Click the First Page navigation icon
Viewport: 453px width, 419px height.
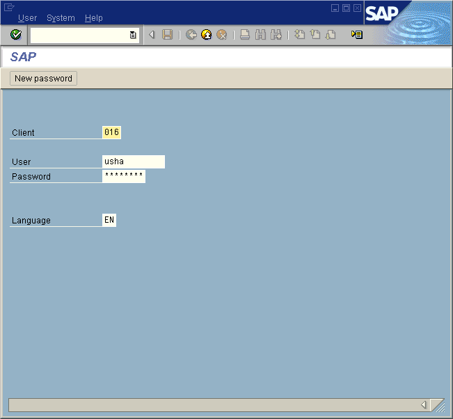point(299,35)
